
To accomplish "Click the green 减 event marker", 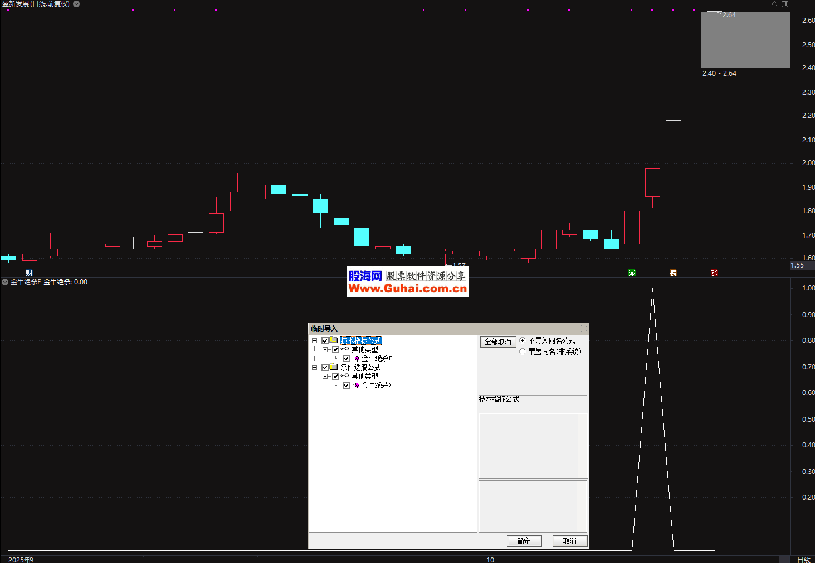I will 632,273.
